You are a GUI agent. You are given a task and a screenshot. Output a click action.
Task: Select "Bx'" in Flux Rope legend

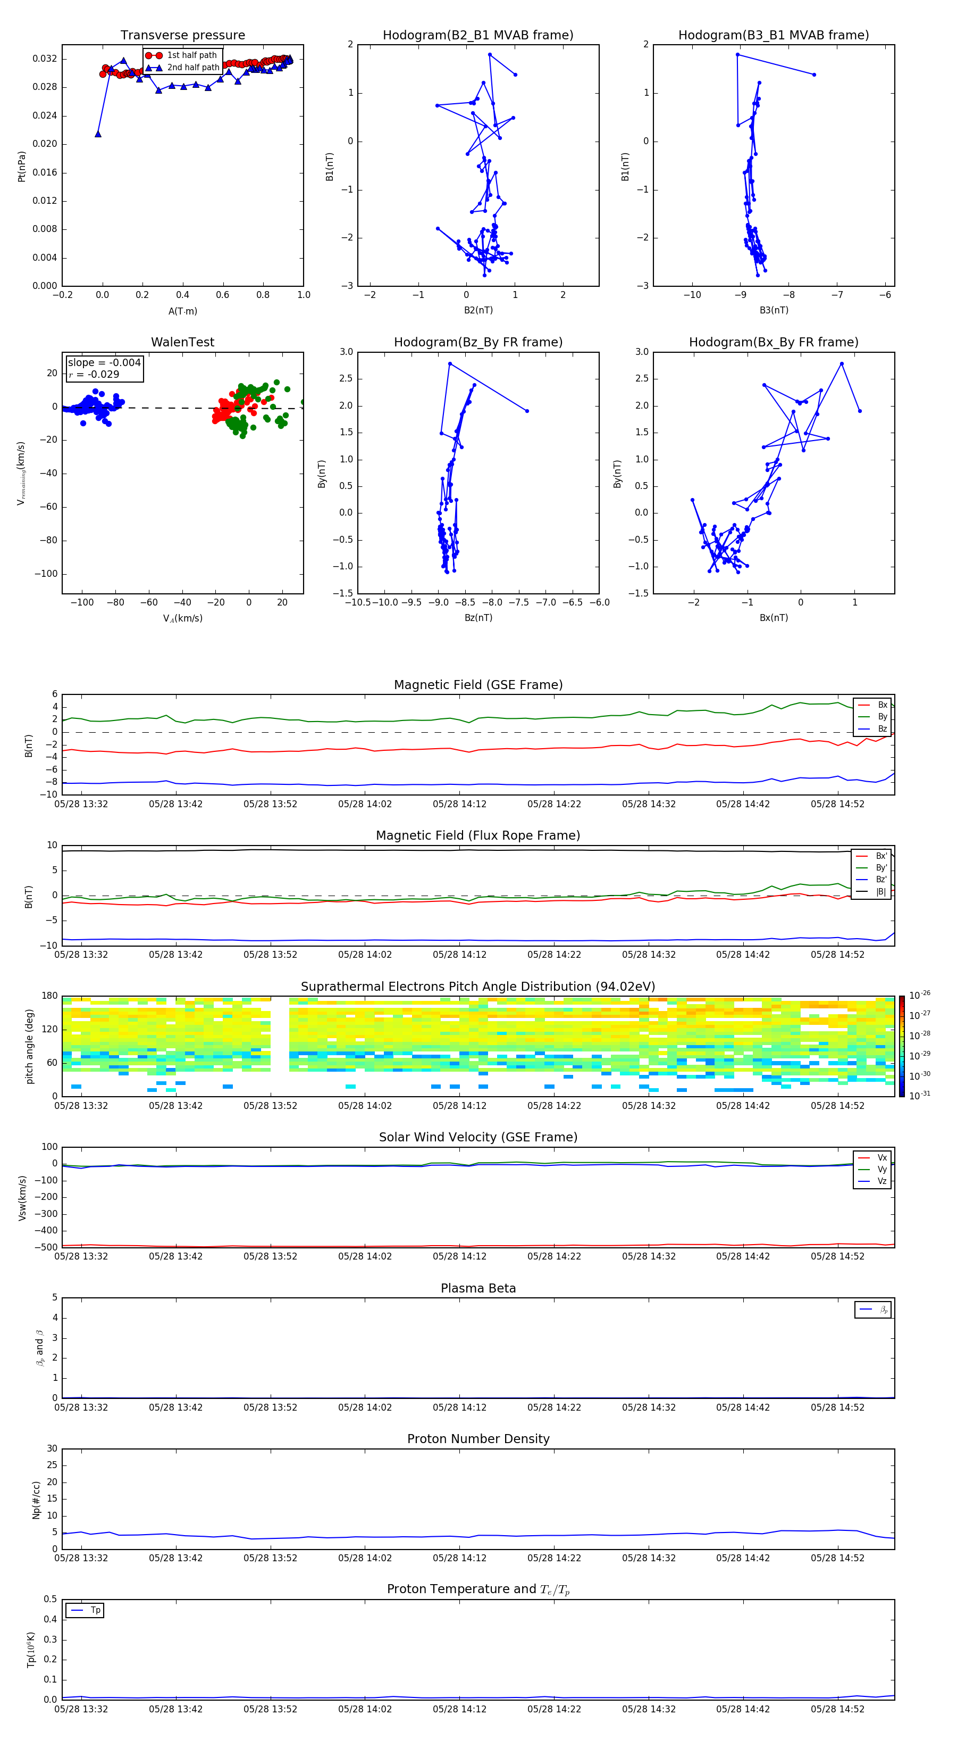(x=872, y=856)
